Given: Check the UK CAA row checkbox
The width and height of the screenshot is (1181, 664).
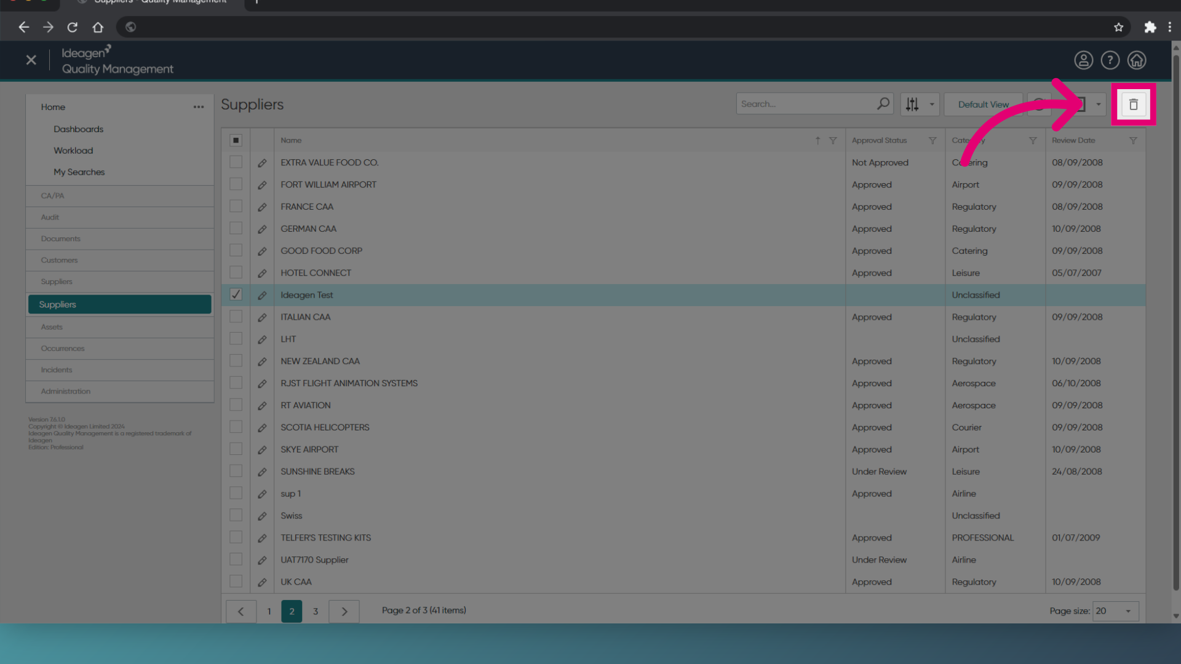Looking at the screenshot, I should pyautogui.click(x=236, y=581).
